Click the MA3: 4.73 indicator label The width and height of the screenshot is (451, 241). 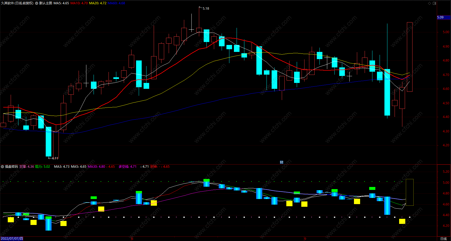(62, 167)
